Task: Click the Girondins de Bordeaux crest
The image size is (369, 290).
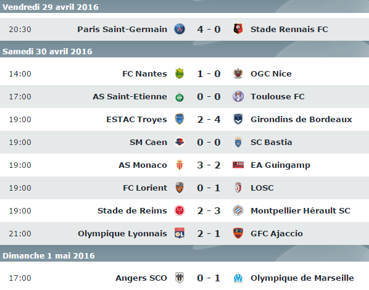Action: tap(238, 119)
